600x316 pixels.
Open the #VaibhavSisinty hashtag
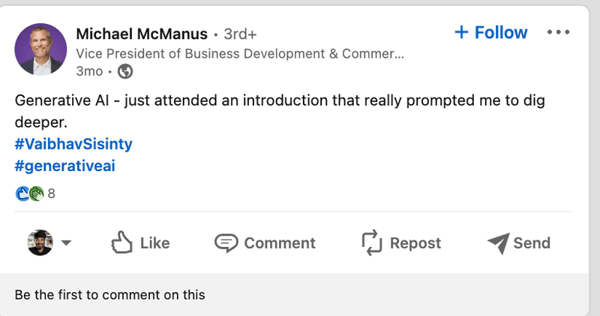pos(62,143)
